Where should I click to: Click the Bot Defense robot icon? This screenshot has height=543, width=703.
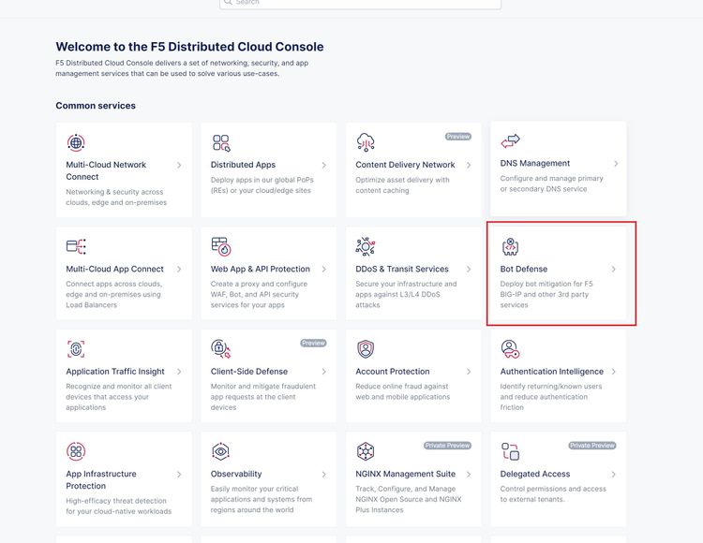click(510, 246)
